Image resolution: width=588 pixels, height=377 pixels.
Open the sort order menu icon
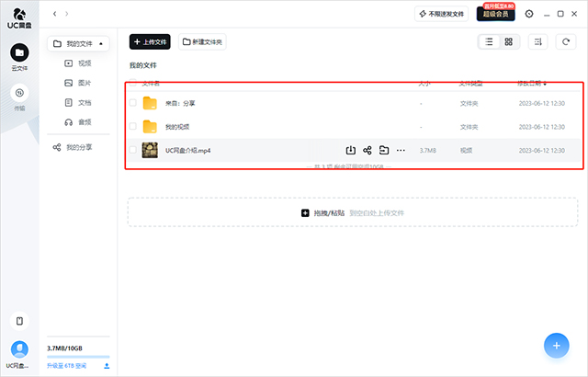click(x=539, y=41)
